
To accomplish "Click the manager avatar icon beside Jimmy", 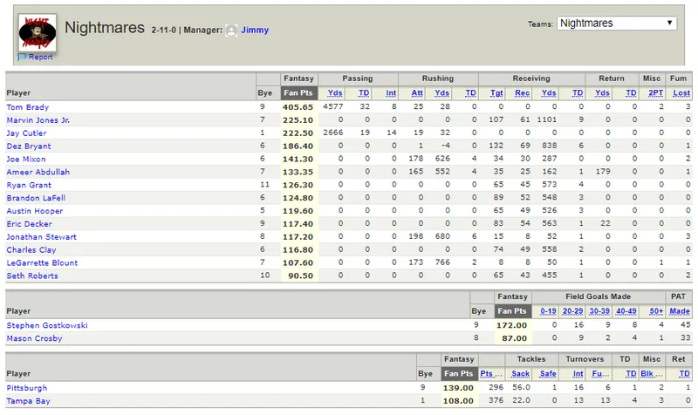I will tap(231, 31).
